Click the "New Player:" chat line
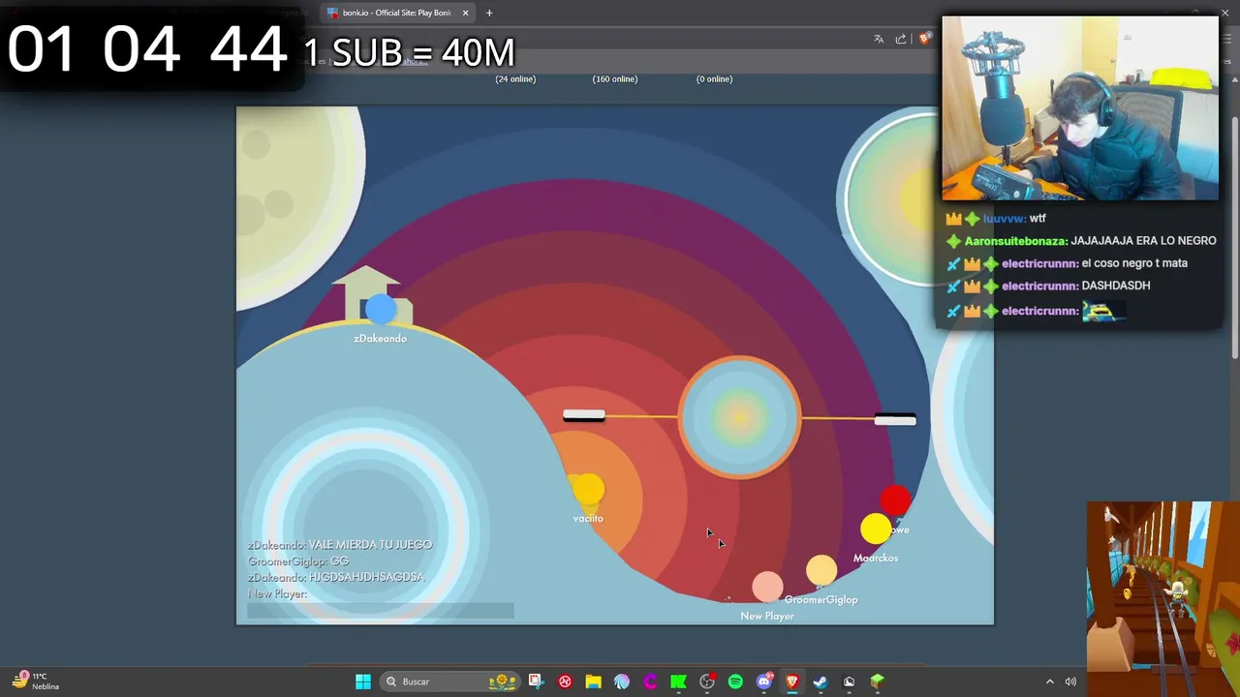Viewport: 1240px width, 697px height. 277,593
